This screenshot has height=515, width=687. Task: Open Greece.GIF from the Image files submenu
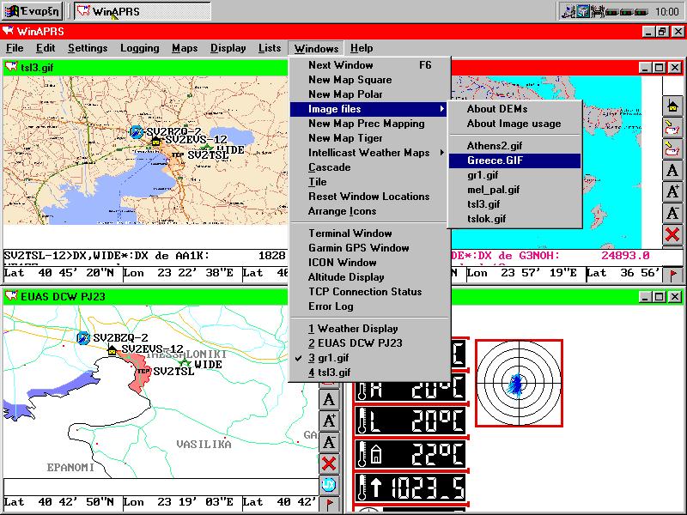(514, 161)
